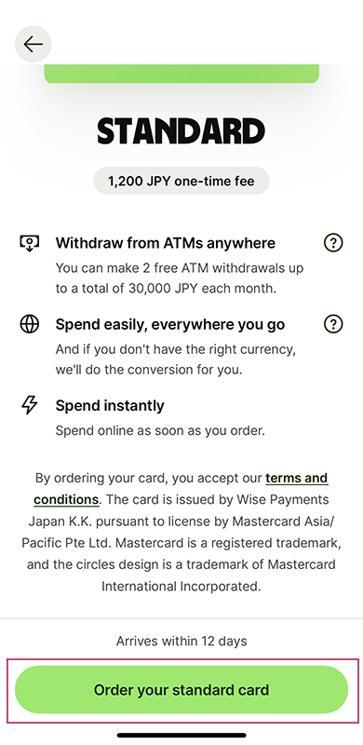This screenshot has height=745, width=363.
Task: Tap the lightning bolt Spend instantly icon
Action: pyautogui.click(x=29, y=405)
